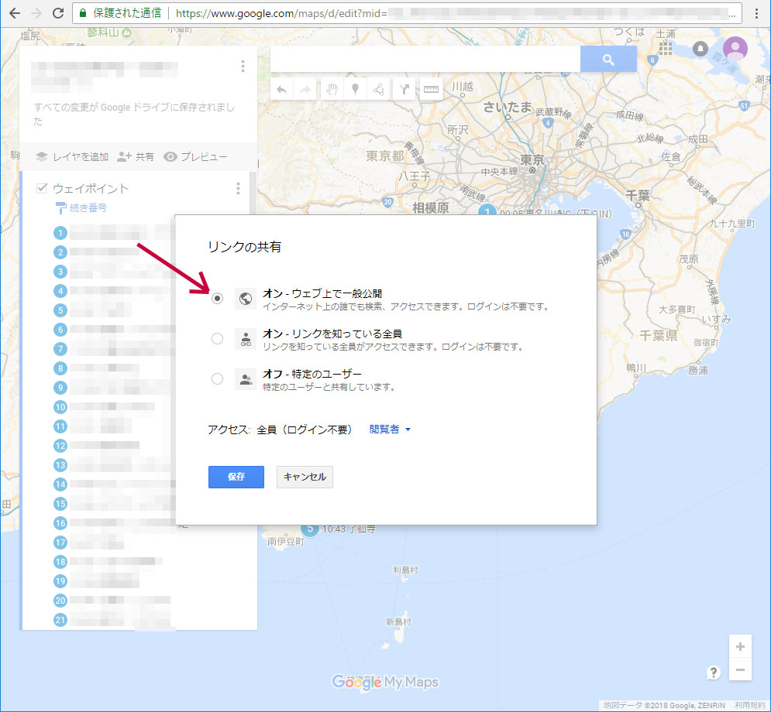Select the draw line tool

click(378, 89)
